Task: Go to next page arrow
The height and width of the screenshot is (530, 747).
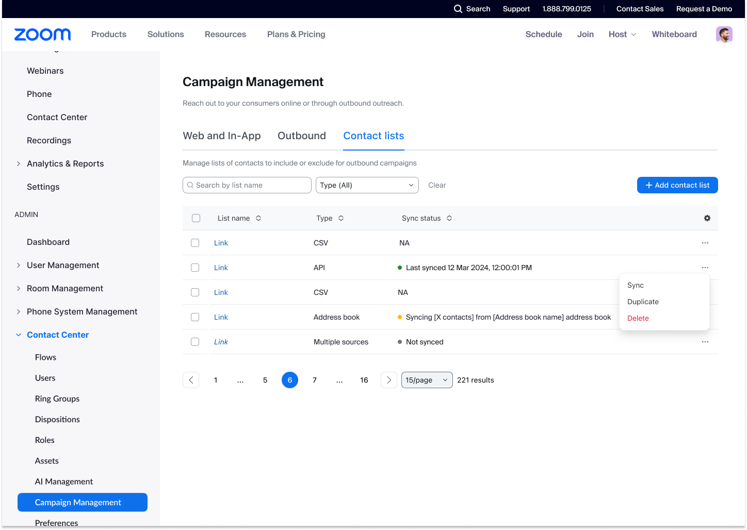Action: 389,380
